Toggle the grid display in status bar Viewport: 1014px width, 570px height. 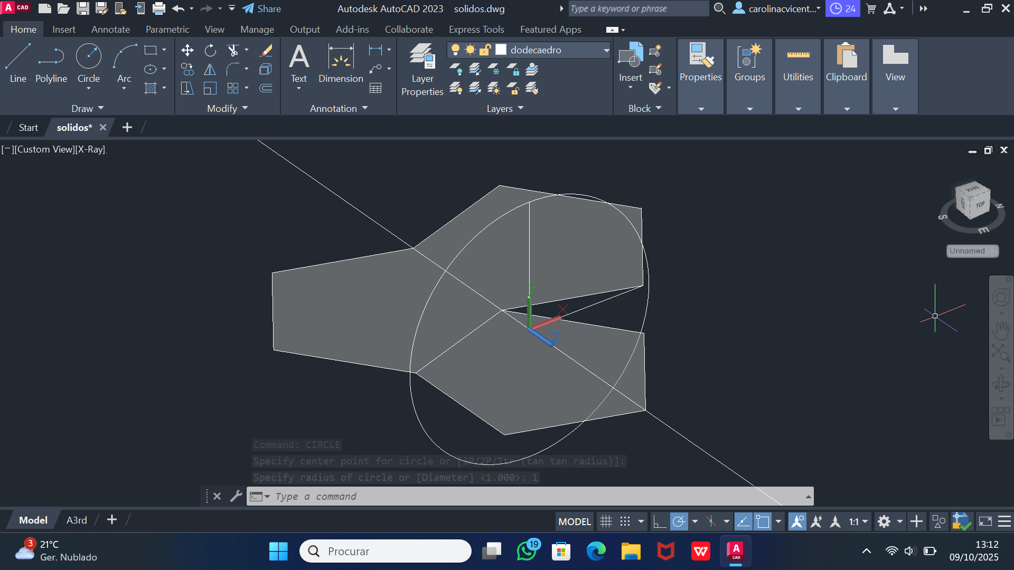coord(606,521)
